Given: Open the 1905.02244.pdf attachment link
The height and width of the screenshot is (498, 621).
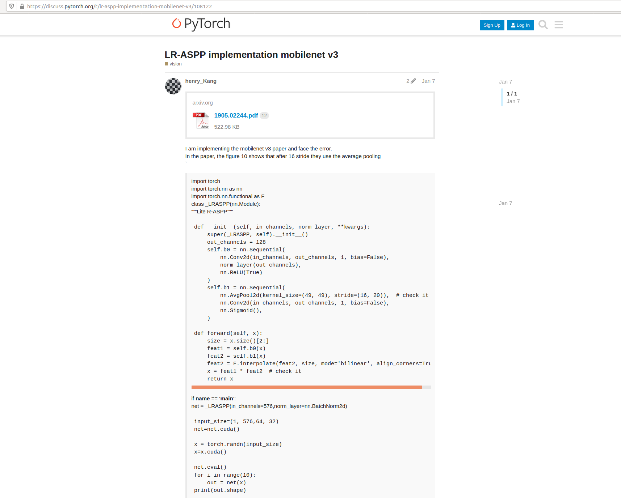Looking at the screenshot, I should 236,115.
